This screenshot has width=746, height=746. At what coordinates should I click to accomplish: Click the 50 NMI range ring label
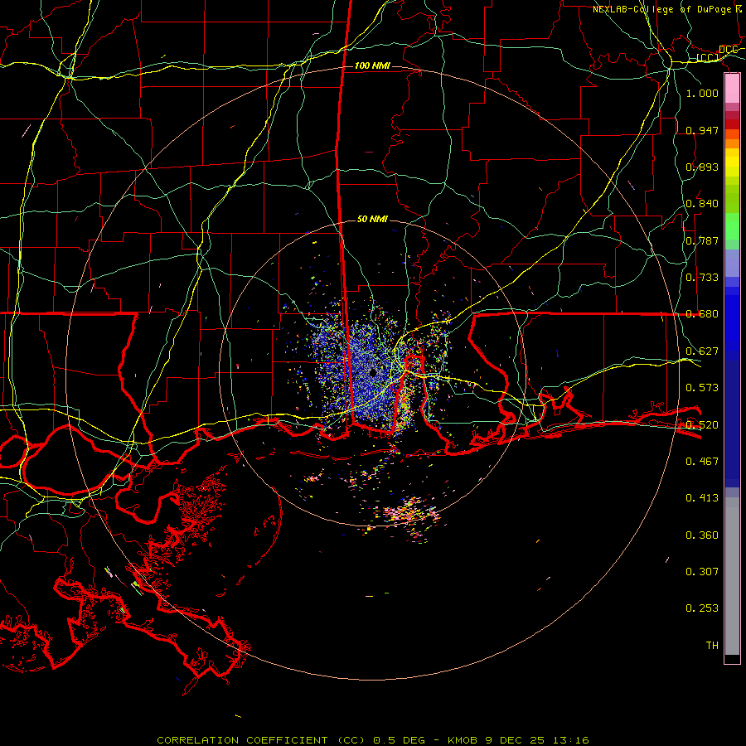[372, 219]
